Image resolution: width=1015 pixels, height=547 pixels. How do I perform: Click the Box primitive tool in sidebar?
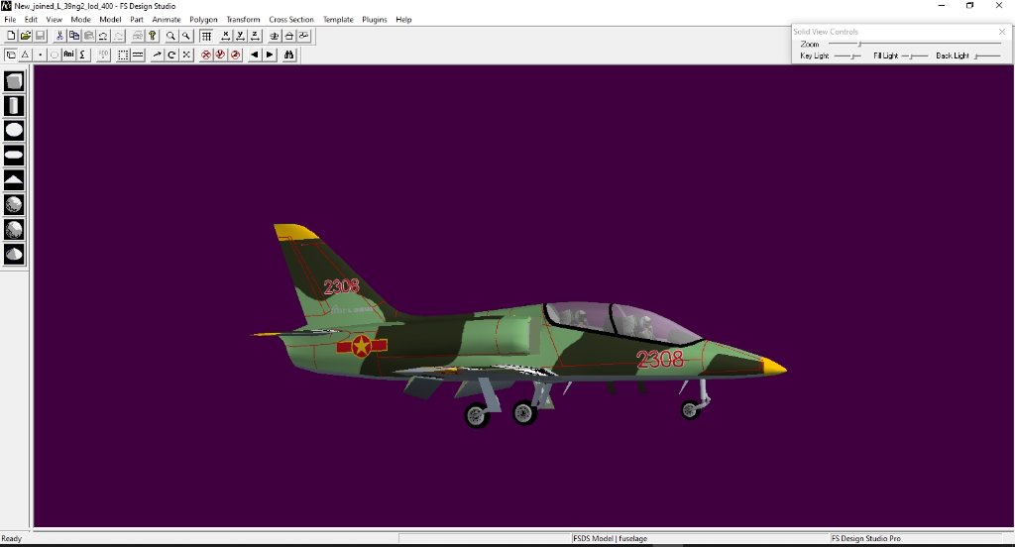pos(14,81)
